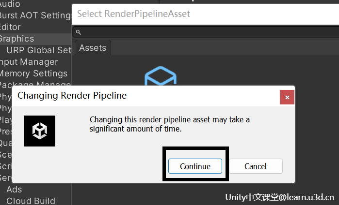
Task: Open URP Global Settings entry
Action: [38, 50]
